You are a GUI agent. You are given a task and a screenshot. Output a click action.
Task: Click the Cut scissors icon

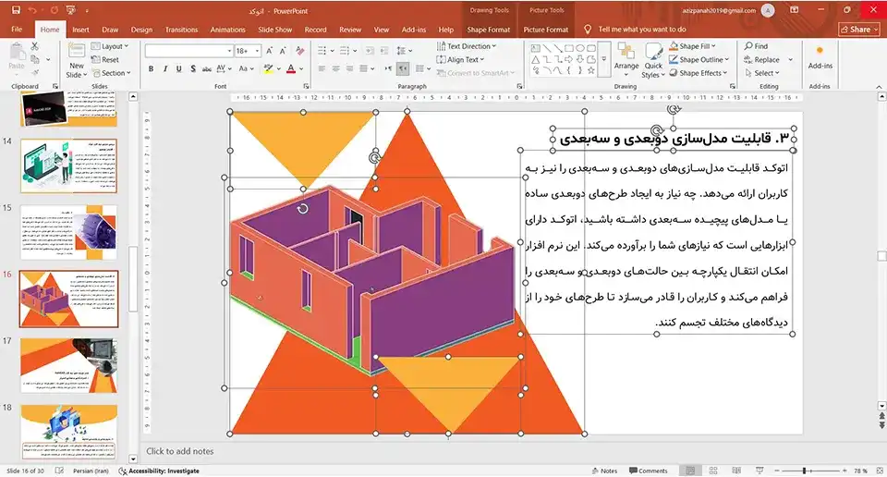35,46
